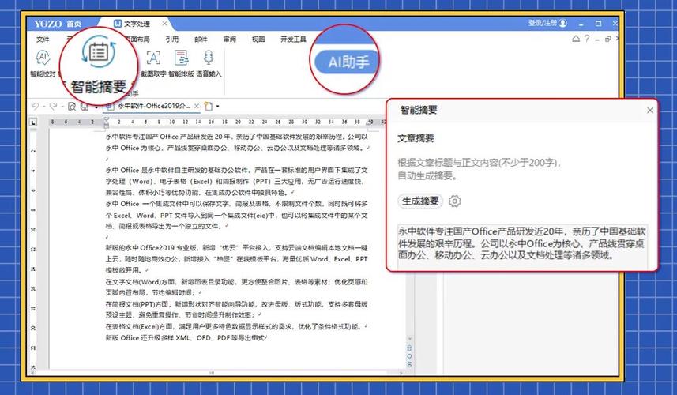Click the generated summary text box
The image size is (677, 395).
pos(522,247)
